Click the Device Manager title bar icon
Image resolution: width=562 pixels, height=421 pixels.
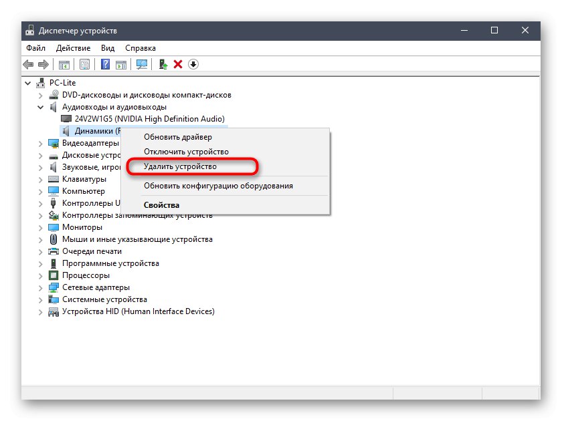(29, 31)
